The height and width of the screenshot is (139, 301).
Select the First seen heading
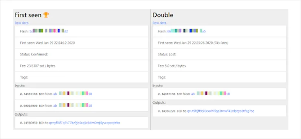[28, 15]
